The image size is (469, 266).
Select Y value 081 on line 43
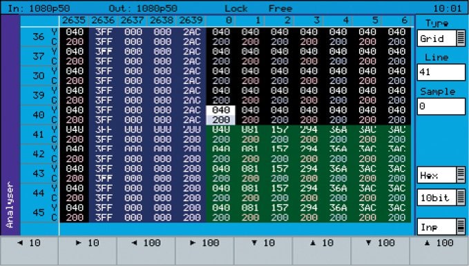click(250, 169)
